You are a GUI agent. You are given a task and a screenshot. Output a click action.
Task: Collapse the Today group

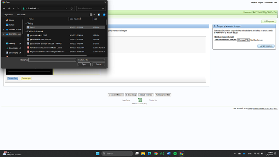pyautogui.click(x=26, y=23)
